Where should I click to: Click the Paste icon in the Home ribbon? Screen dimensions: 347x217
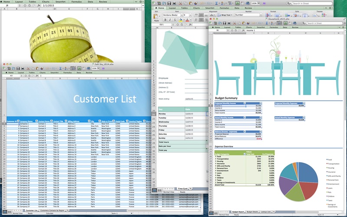156,16
